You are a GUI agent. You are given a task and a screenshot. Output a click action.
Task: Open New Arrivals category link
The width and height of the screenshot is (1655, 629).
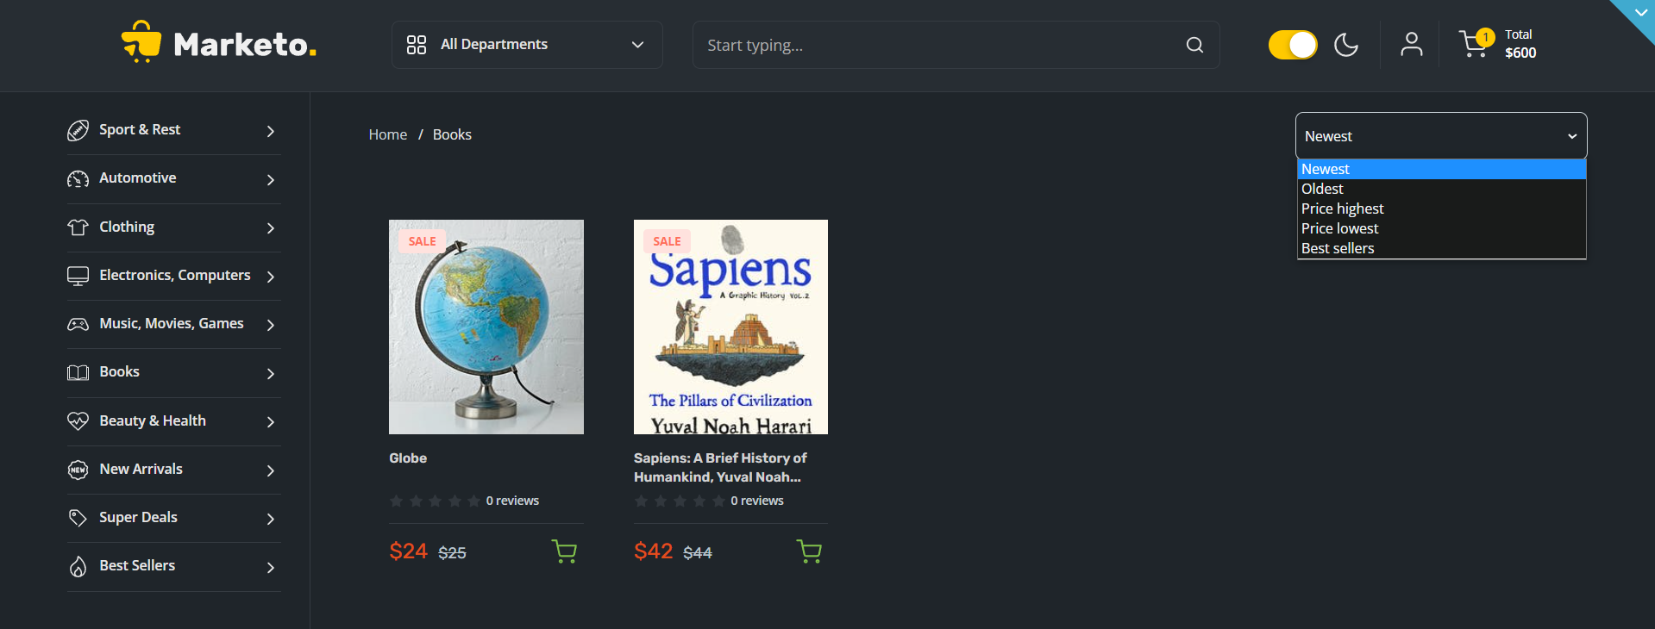141,469
